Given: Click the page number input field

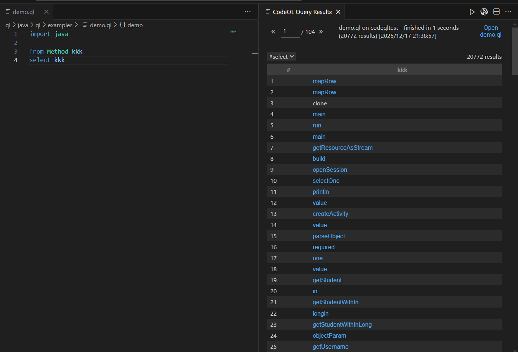Looking at the screenshot, I should (x=290, y=32).
